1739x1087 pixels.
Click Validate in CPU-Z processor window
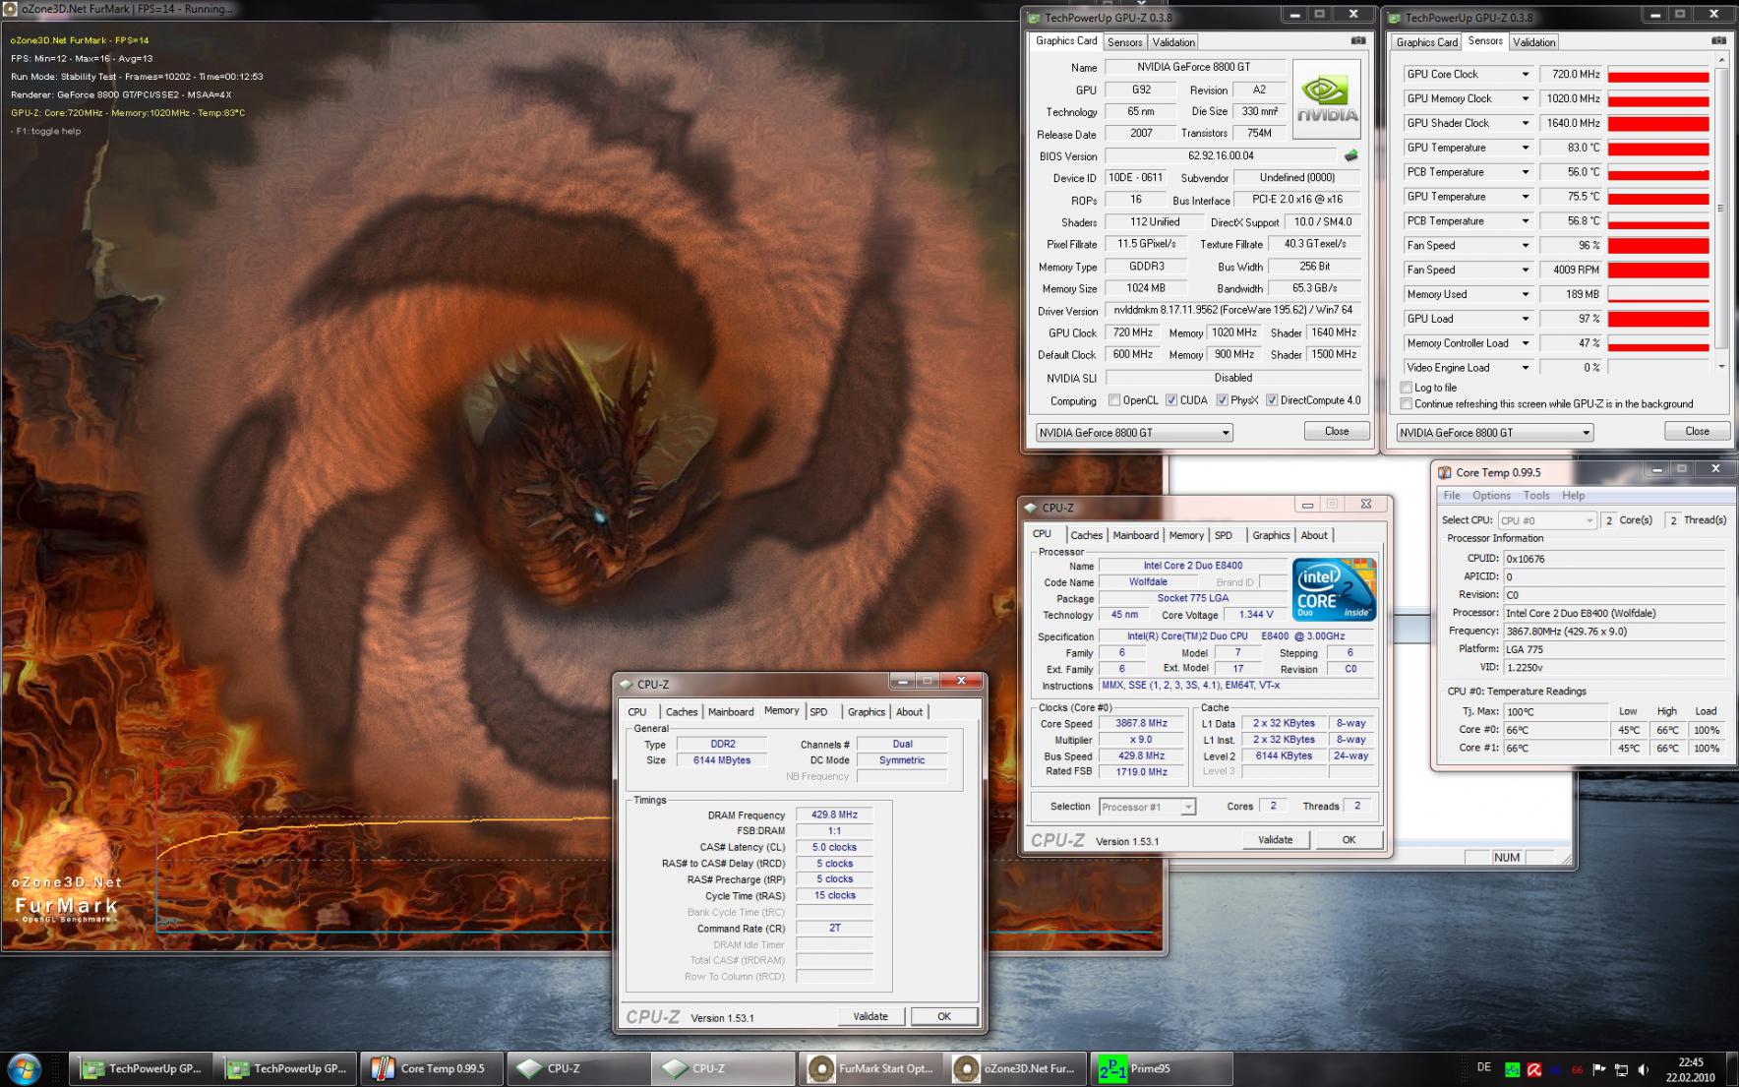tap(1275, 840)
